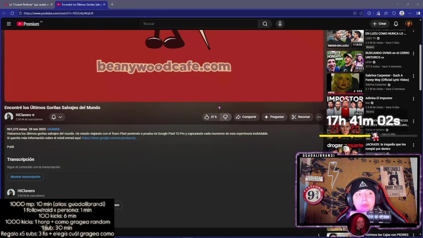Image resolution: width=423 pixels, height=238 pixels.
Task: Open options for JACKASS tragedia video
Action: [413, 145]
